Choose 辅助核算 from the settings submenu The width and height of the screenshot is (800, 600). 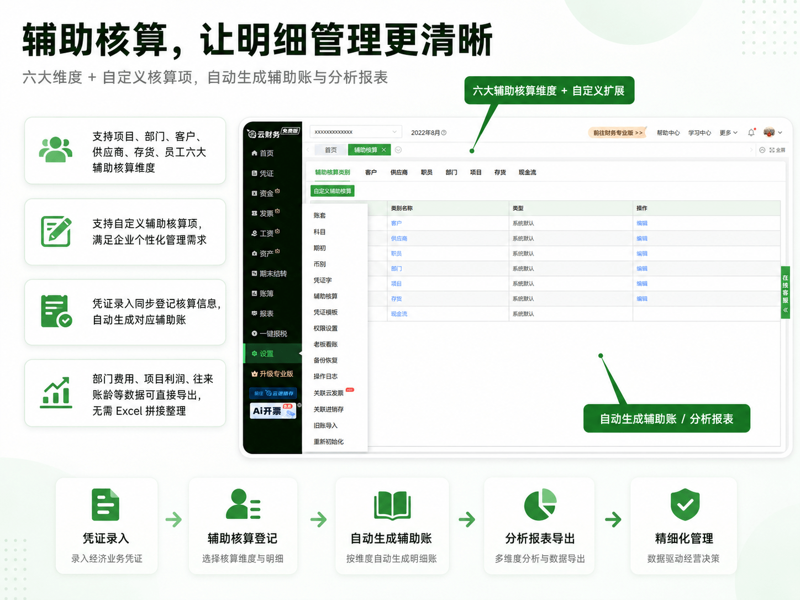tap(325, 296)
